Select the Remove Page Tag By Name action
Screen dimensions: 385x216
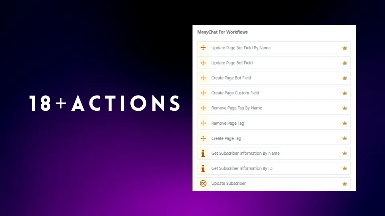pos(274,108)
